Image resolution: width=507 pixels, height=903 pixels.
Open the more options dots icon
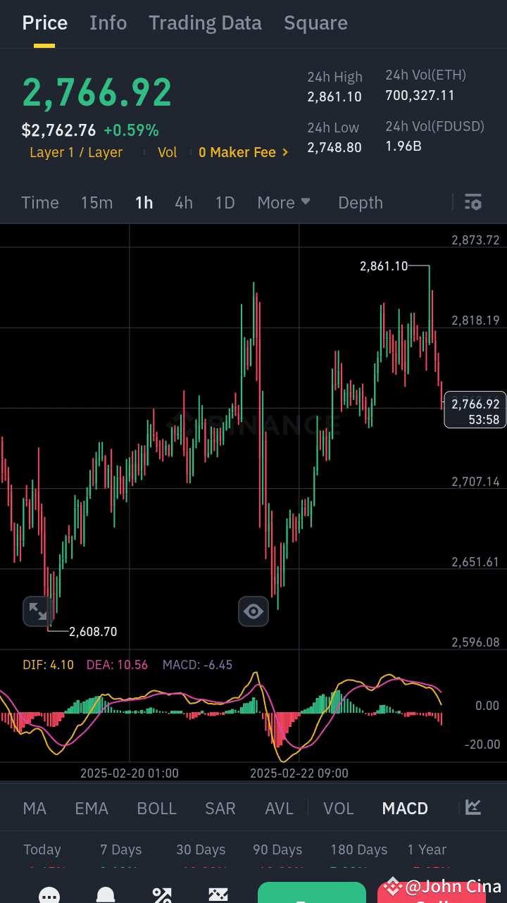(49, 896)
